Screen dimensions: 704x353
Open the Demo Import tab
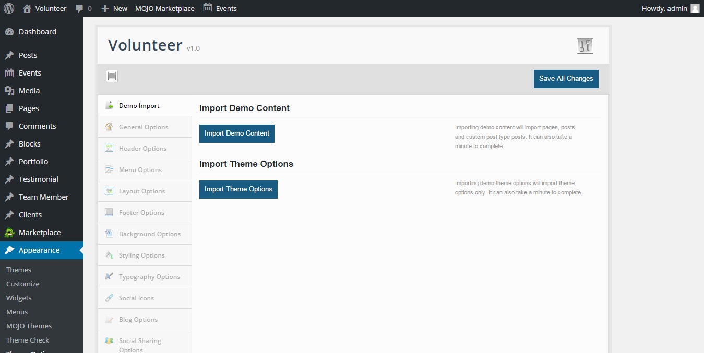145,105
